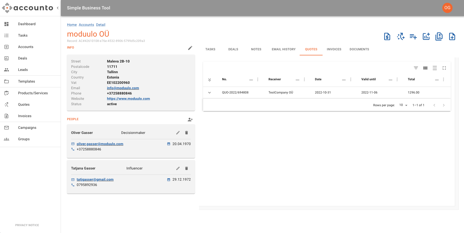Click the Detail breadcrumb link
Image resolution: width=464 pixels, height=233 pixels.
pyautogui.click(x=101, y=25)
